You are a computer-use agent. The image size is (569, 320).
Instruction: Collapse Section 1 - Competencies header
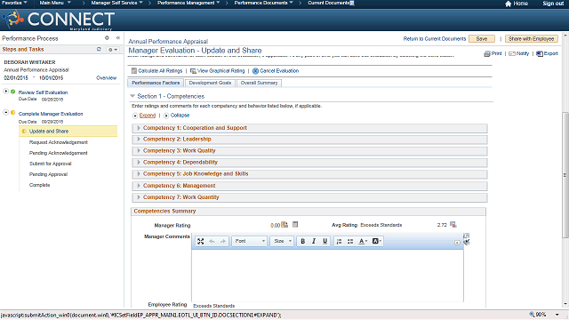(132, 96)
